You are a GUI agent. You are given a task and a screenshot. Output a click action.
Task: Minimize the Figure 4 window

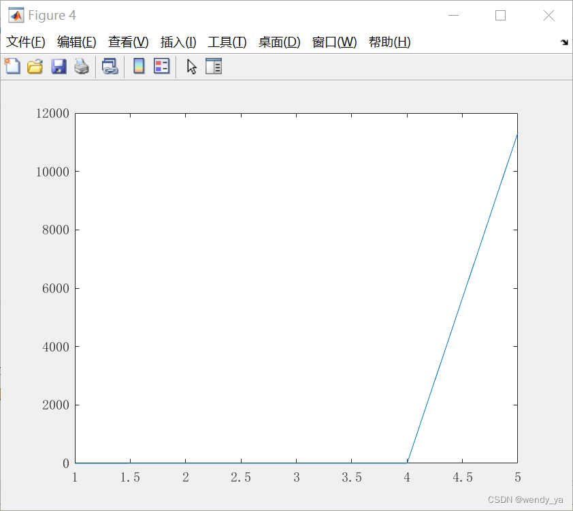453,16
